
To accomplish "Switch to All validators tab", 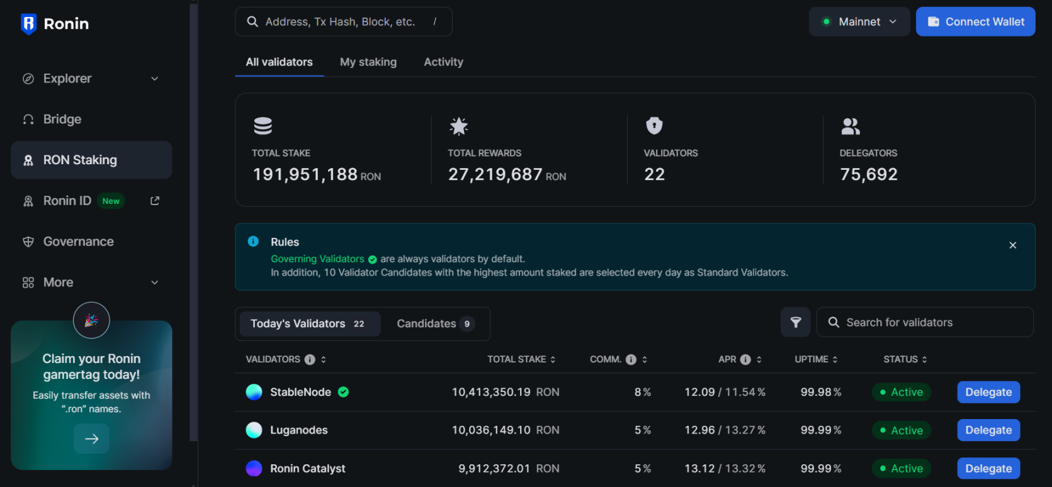I will click(x=280, y=62).
